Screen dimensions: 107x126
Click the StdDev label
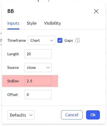[x=13, y=81]
